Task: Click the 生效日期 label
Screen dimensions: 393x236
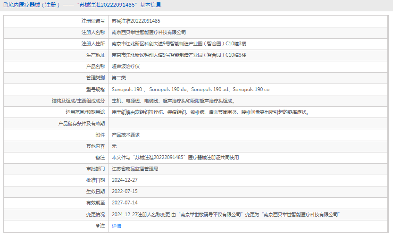Action: click(95, 191)
